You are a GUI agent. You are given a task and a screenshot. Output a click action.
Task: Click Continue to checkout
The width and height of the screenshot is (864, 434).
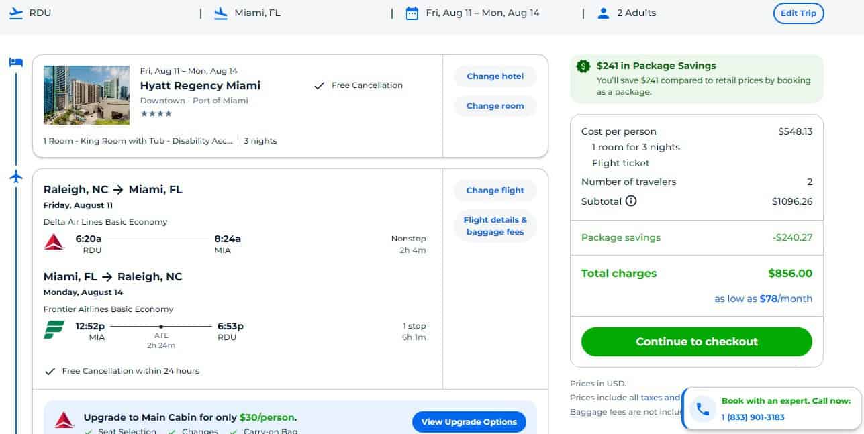697,341
